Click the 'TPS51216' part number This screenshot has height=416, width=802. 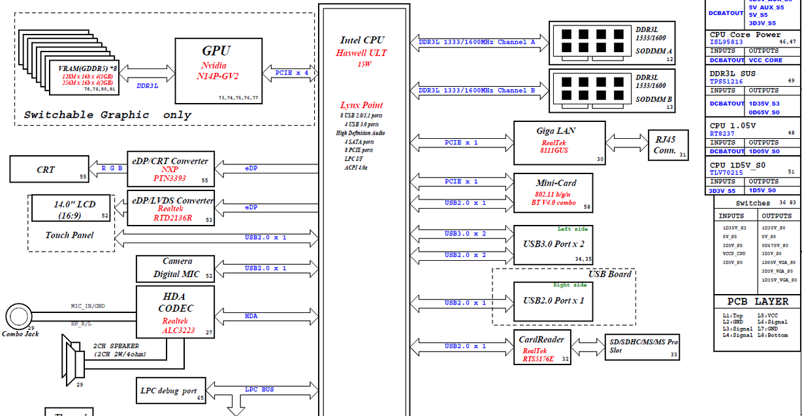tap(726, 82)
